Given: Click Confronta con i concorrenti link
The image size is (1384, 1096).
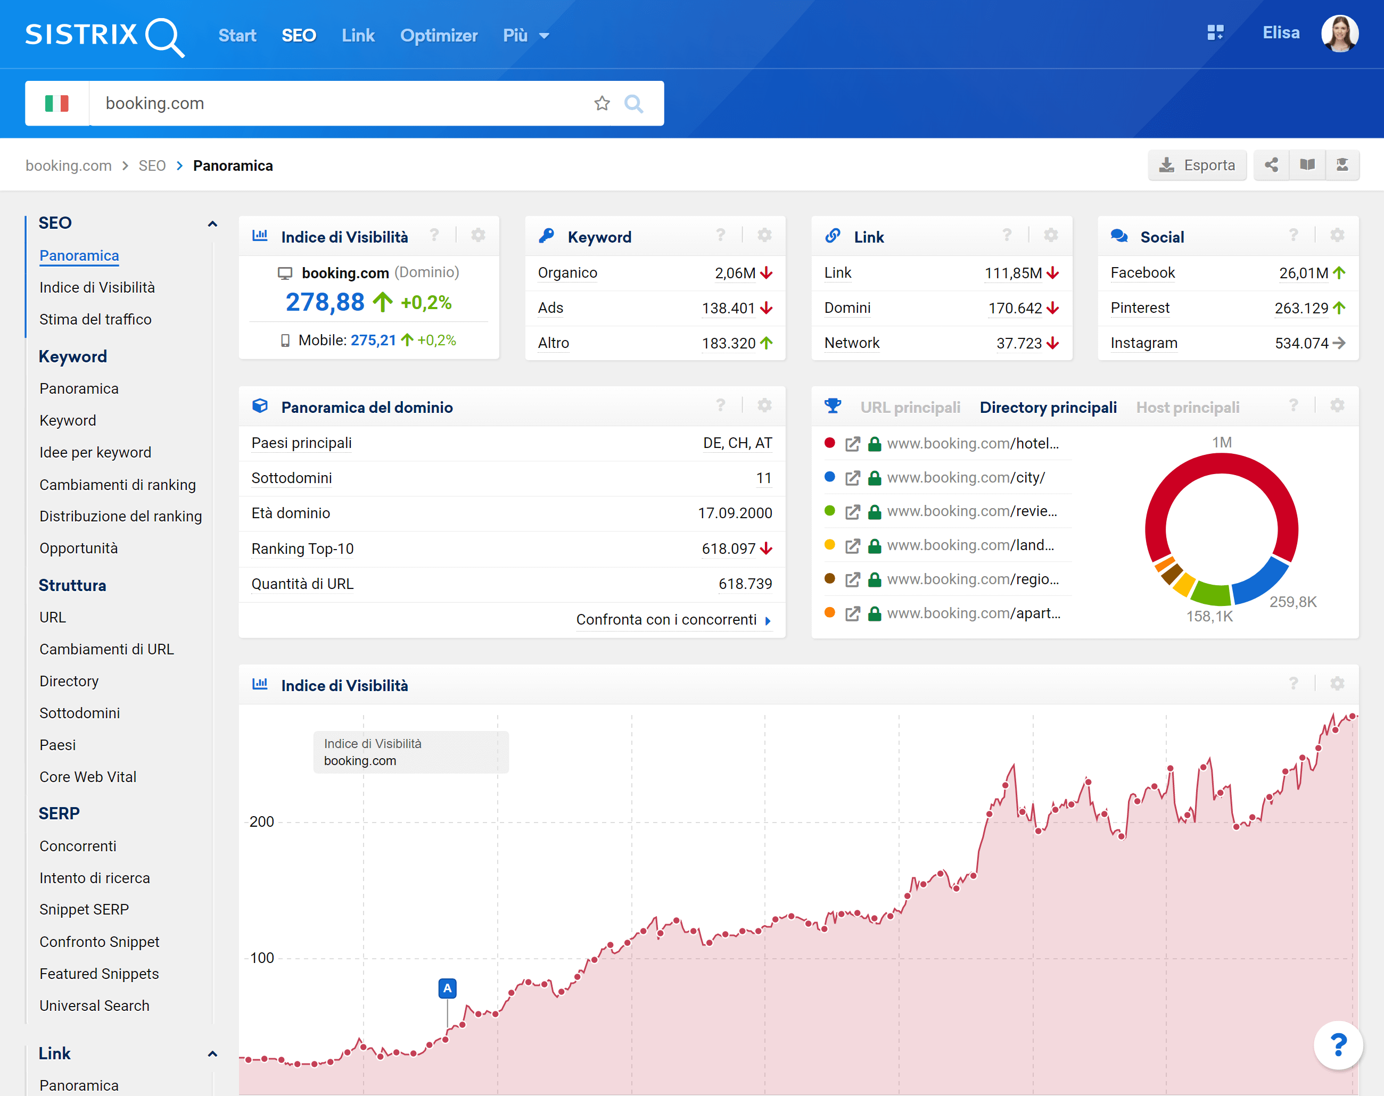Looking at the screenshot, I should (673, 620).
